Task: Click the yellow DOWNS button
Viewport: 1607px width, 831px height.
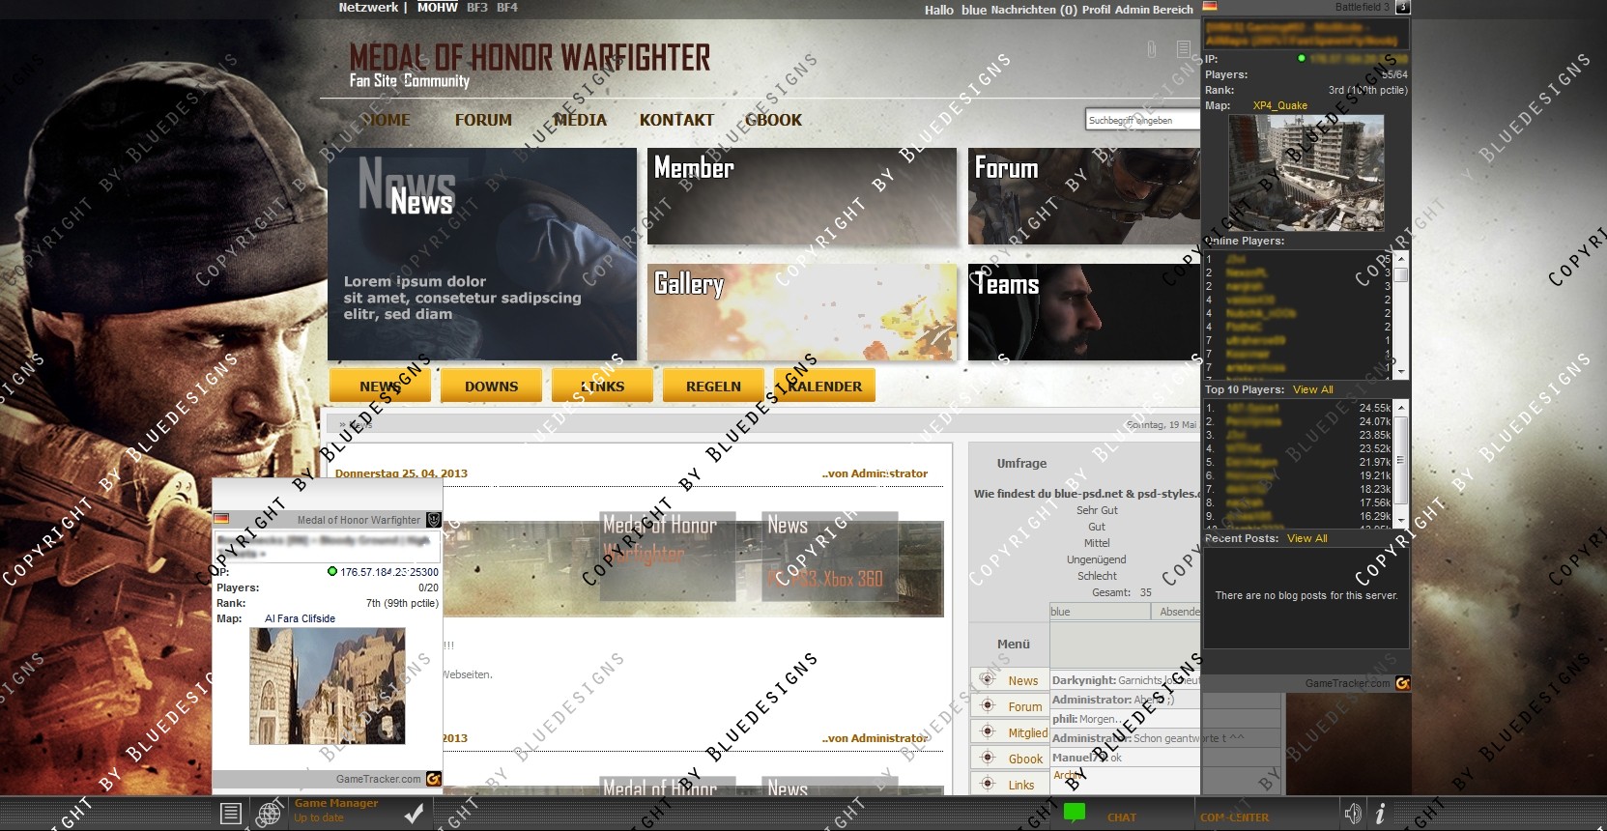Action: [491, 386]
